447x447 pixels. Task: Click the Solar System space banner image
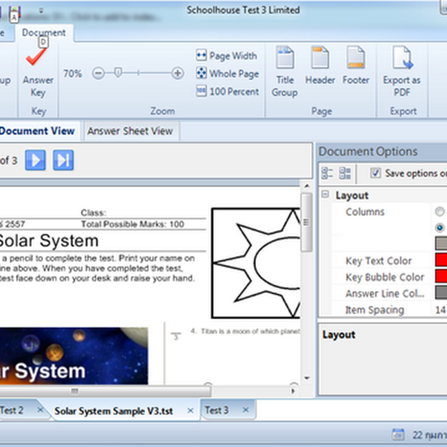click(74, 355)
